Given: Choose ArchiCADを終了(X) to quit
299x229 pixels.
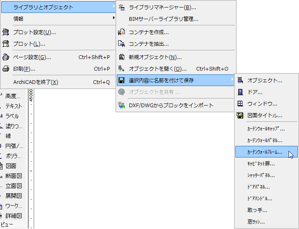Looking at the screenshot, I should 58,82.
